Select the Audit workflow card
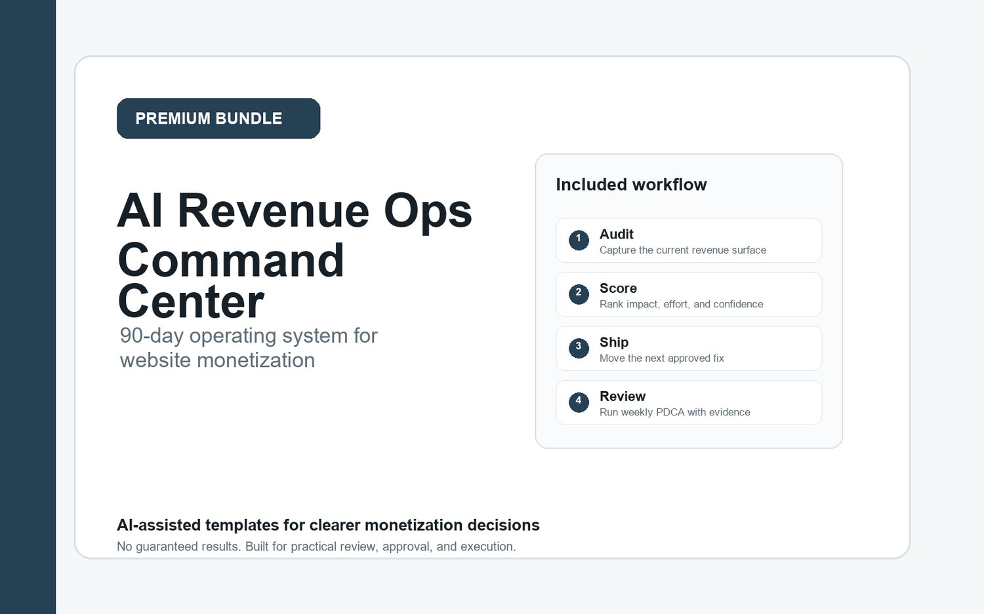The height and width of the screenshot is (614, 984). 689,240
